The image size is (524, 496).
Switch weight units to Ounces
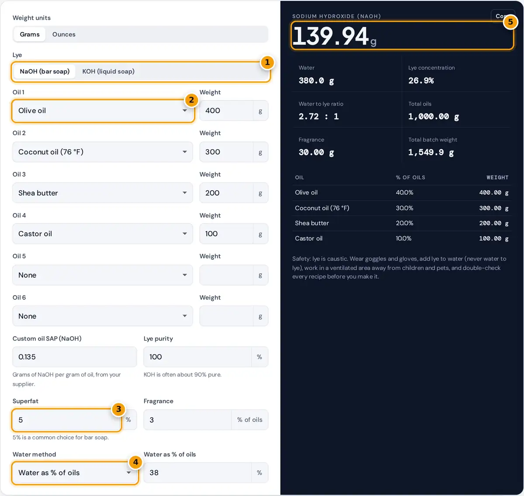(64, 34)
